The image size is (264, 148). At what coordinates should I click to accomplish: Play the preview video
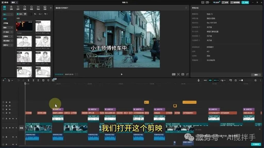point(122,74)
